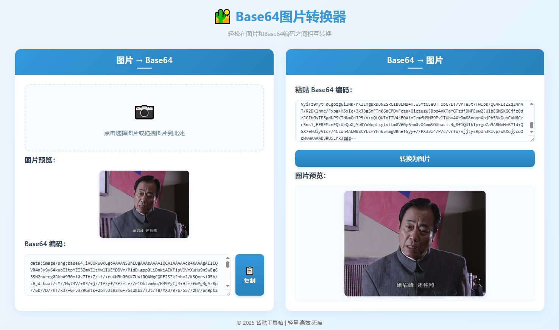Click scroll-up arrow of the paste Base64 textarea
Screen dimensions: 559x330
[531, 104]
